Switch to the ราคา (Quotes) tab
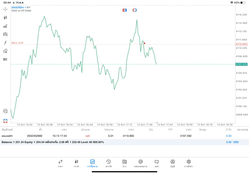 click(x=60, y=163)
